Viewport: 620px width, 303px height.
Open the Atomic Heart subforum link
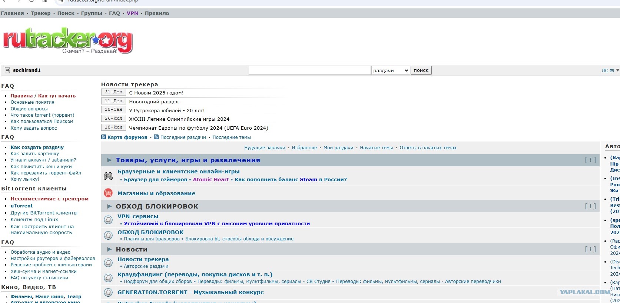pos(211,179)
